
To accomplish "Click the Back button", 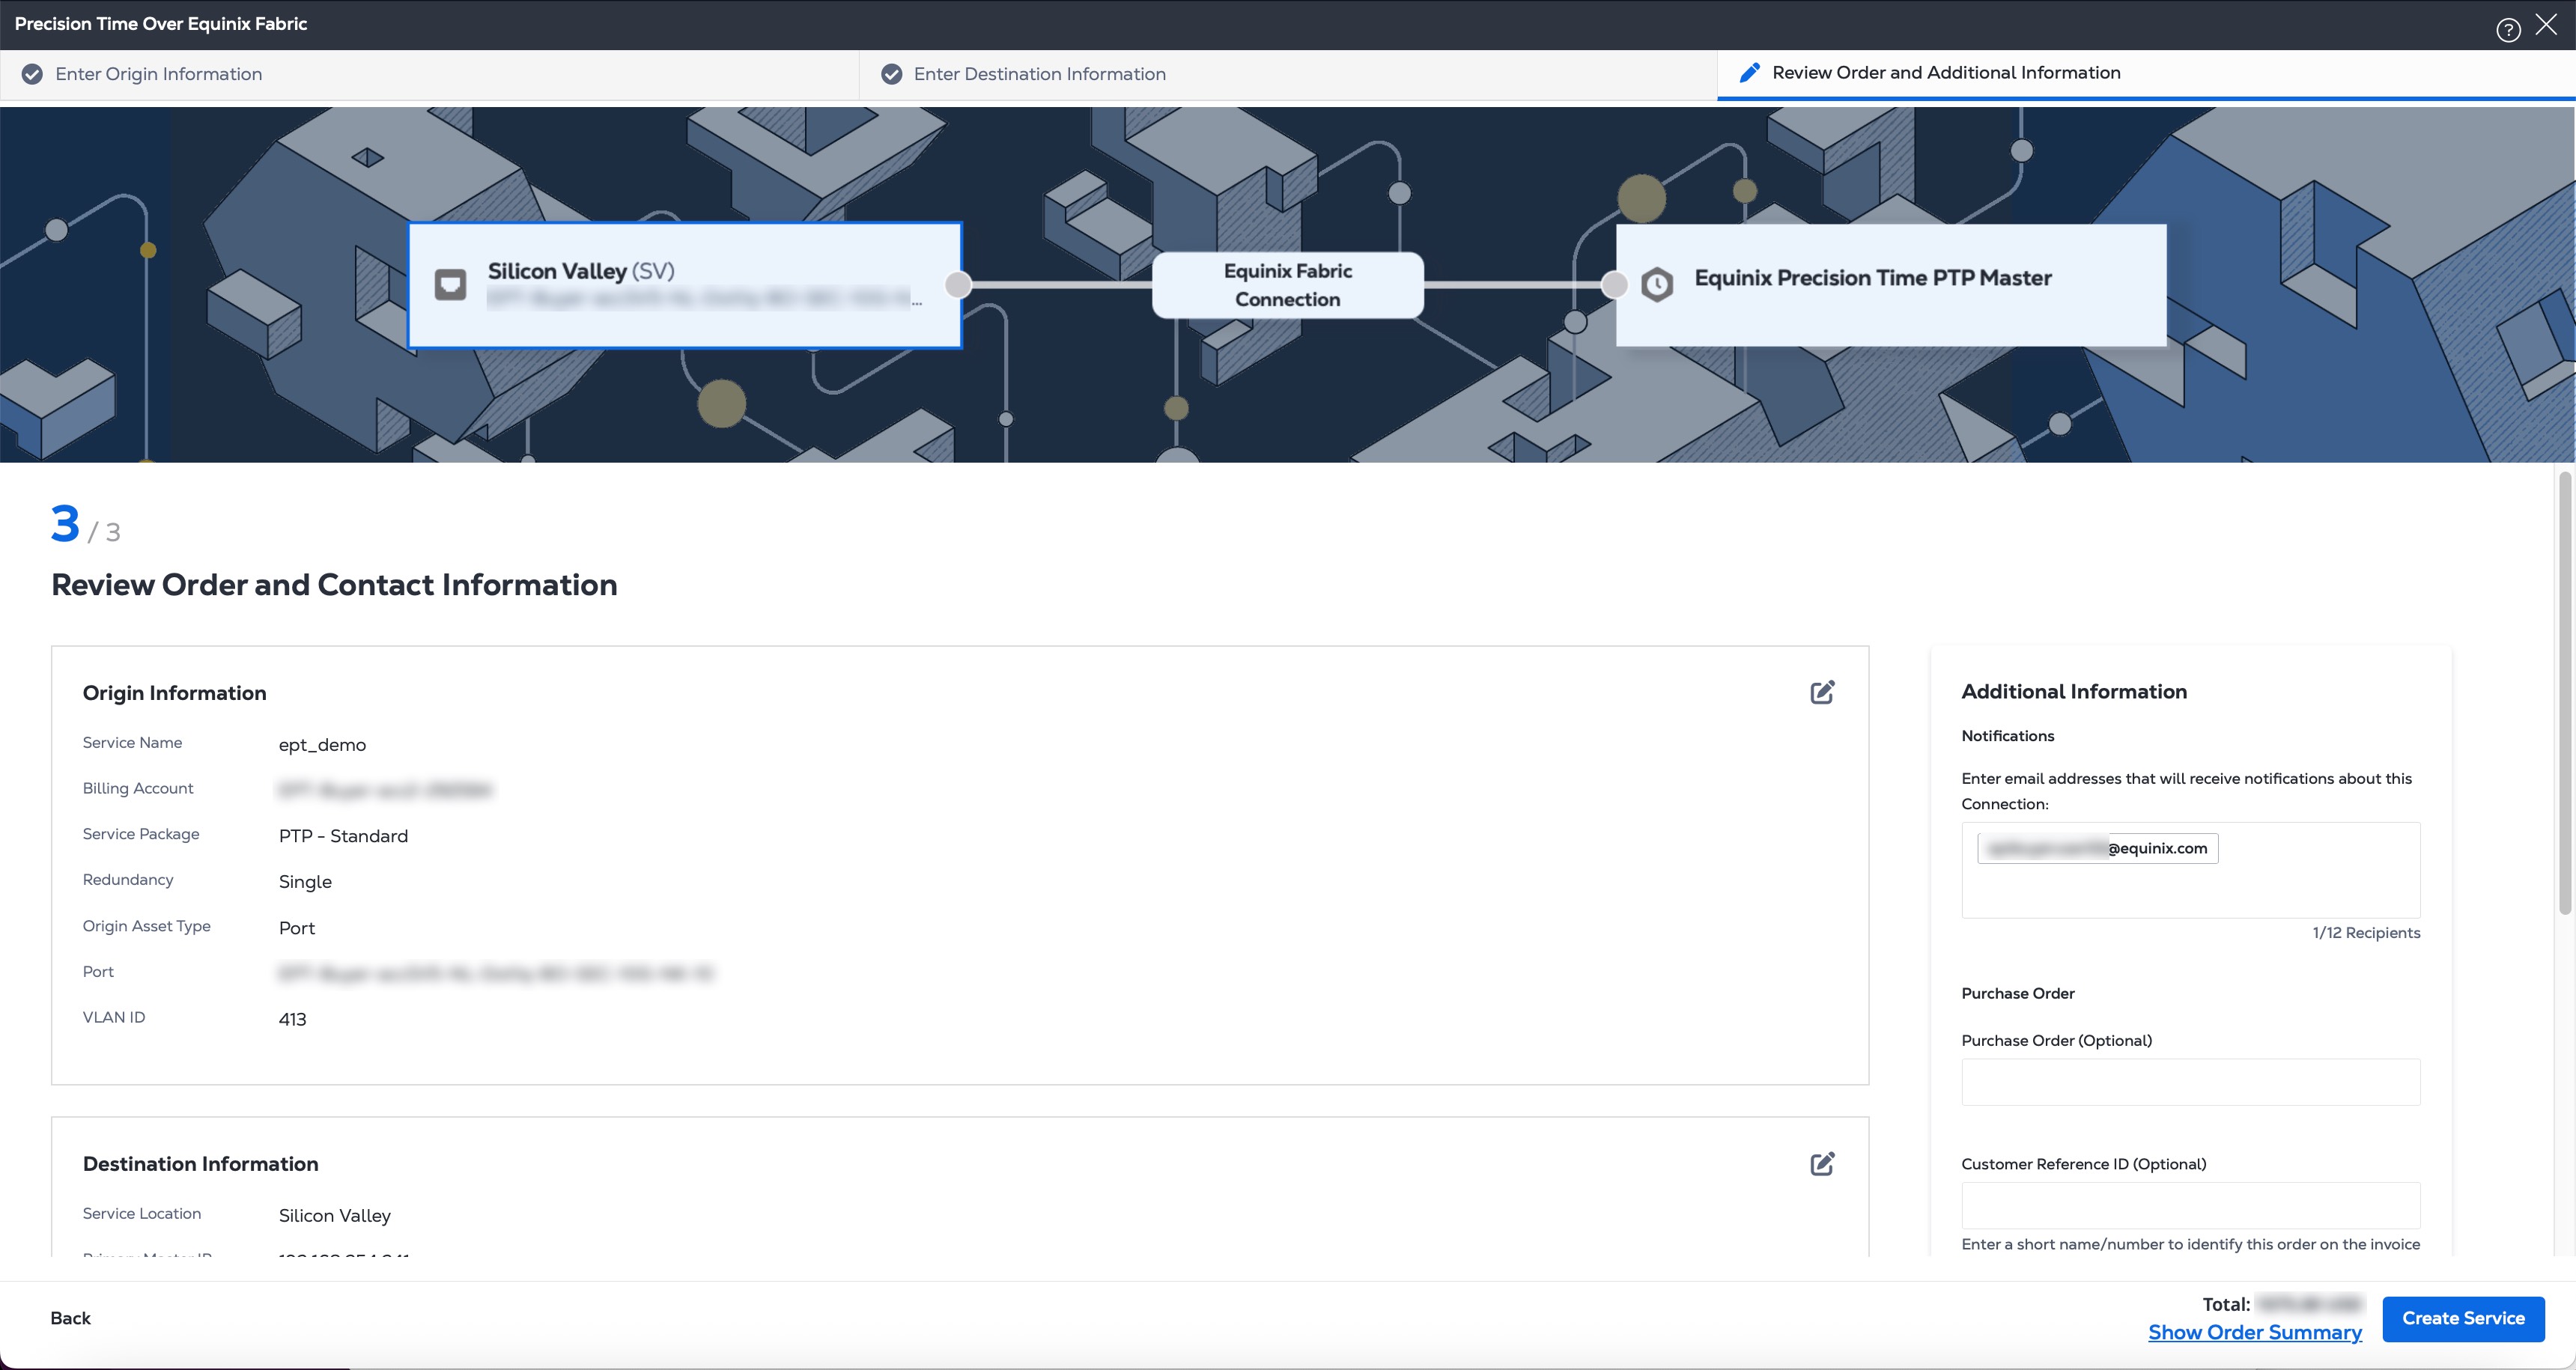I will (70, 1318).
